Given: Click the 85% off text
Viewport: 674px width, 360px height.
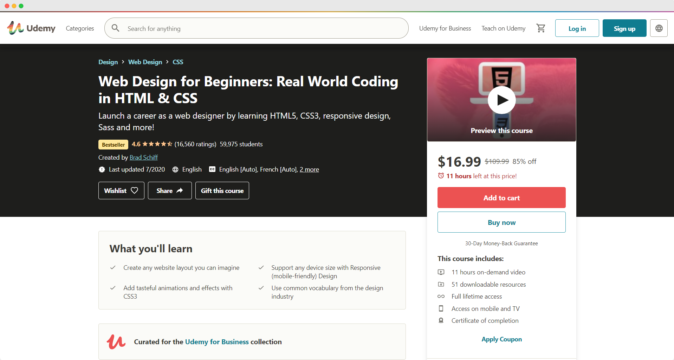Looking at the screenshot, I should coord(524,161).
